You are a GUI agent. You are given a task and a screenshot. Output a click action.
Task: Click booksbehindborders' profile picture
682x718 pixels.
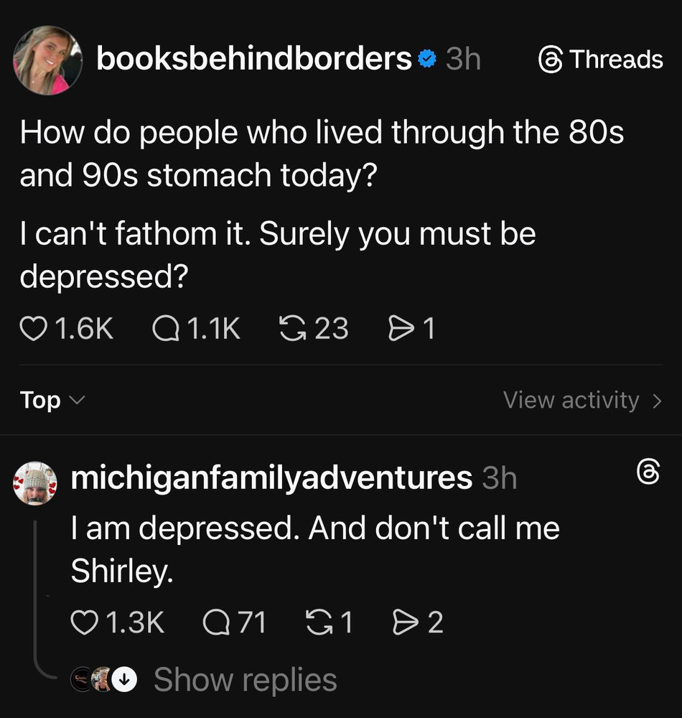click(x=48, y=60)
